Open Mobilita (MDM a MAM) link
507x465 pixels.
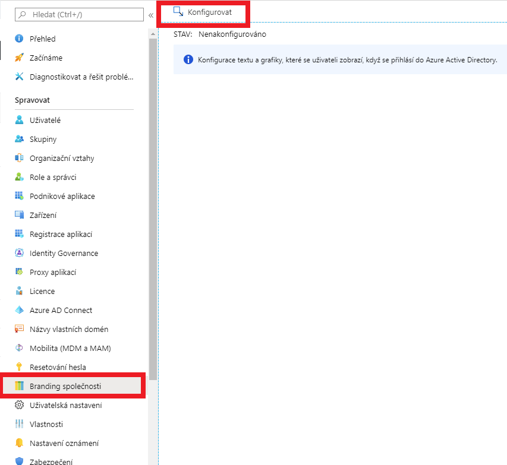click(70, 348)
